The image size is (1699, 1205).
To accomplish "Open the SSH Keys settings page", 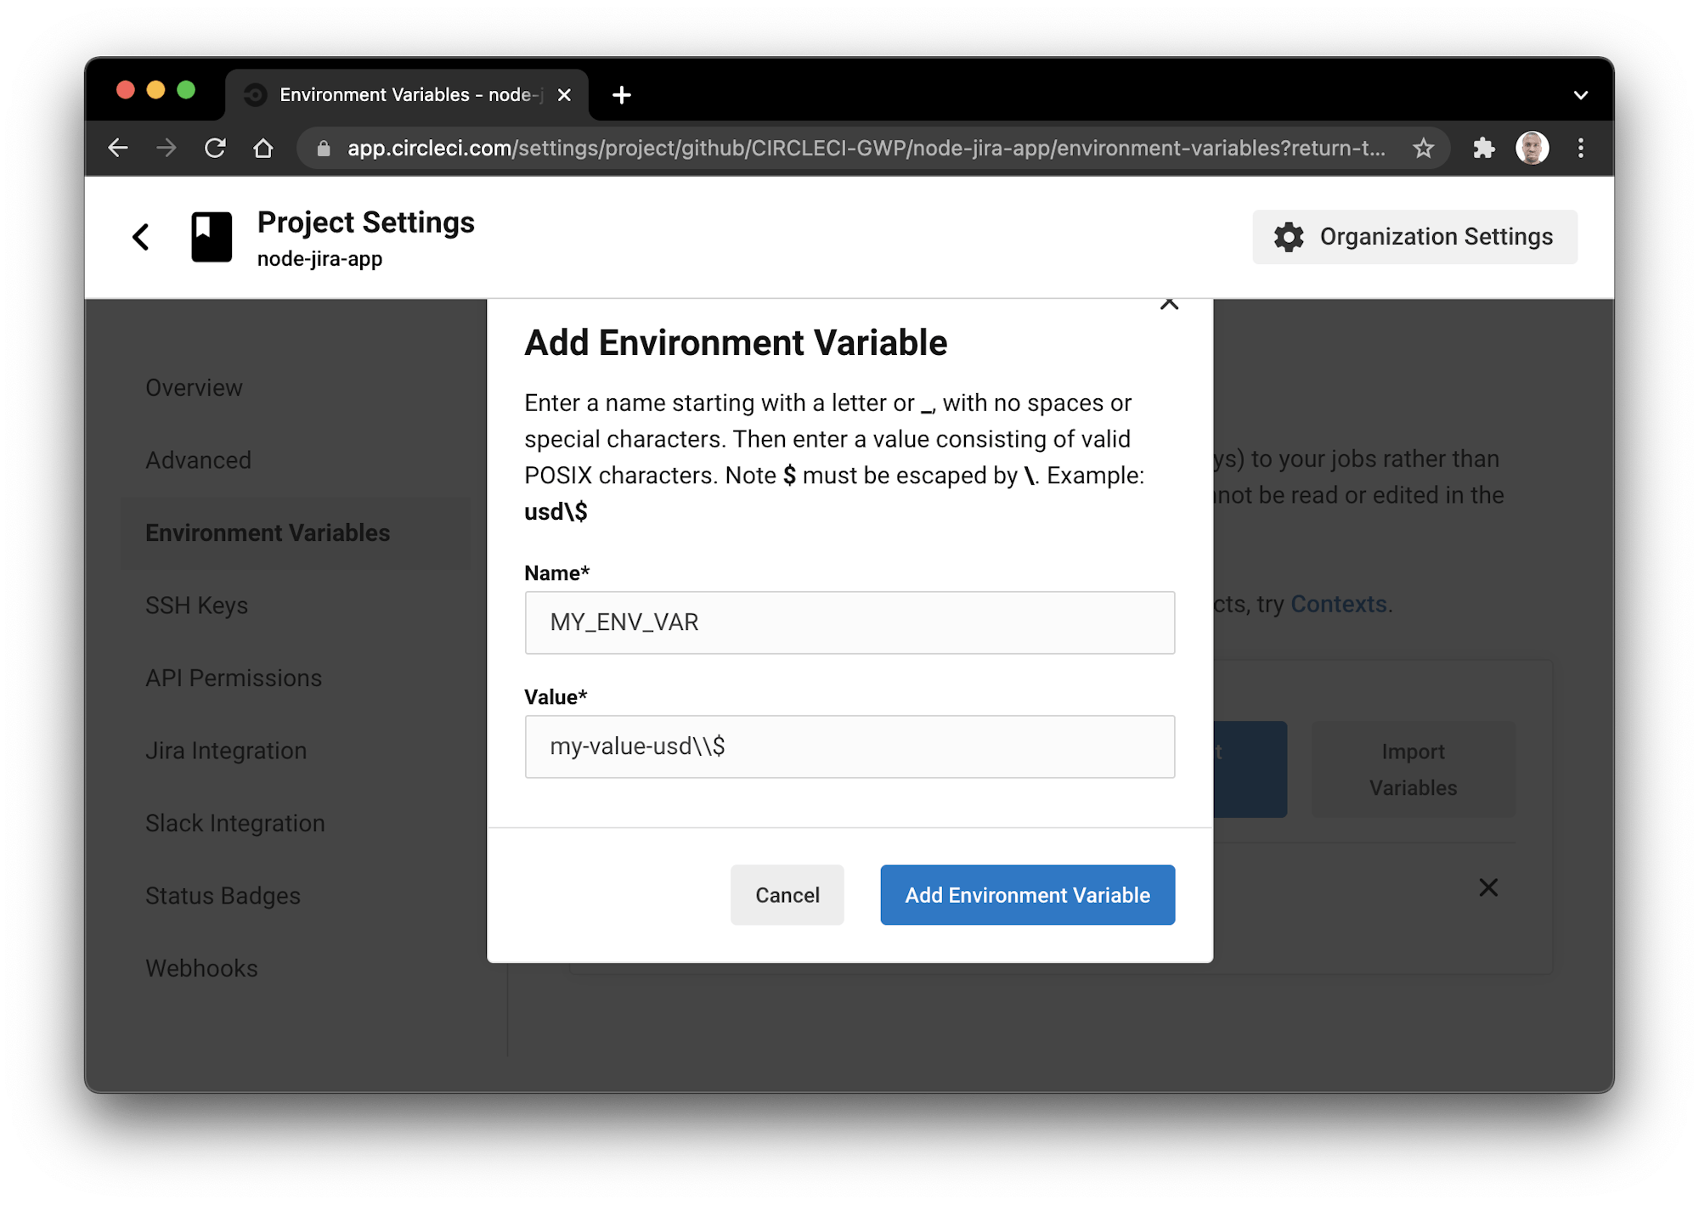I will [x=197, y=605].
